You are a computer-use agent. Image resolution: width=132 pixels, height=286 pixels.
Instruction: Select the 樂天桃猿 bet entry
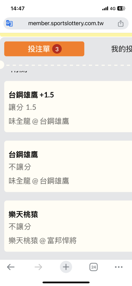(68, 226)
